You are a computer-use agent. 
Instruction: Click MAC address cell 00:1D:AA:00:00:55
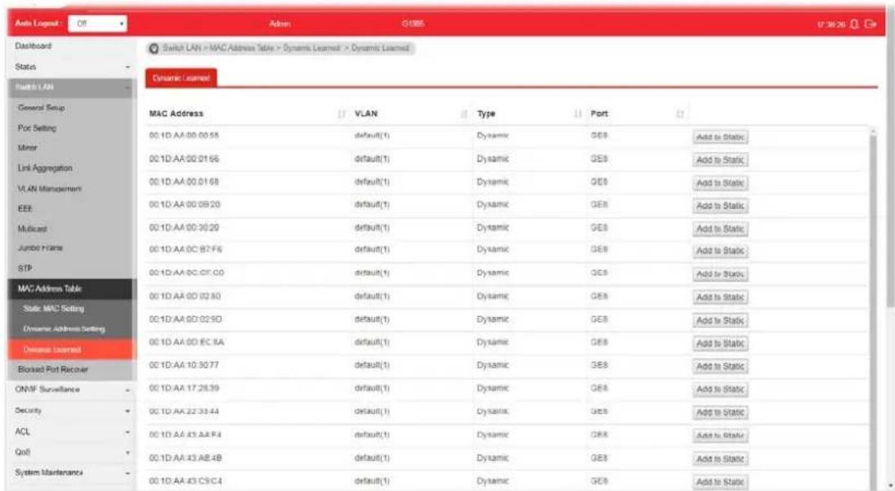pos(184,136)
